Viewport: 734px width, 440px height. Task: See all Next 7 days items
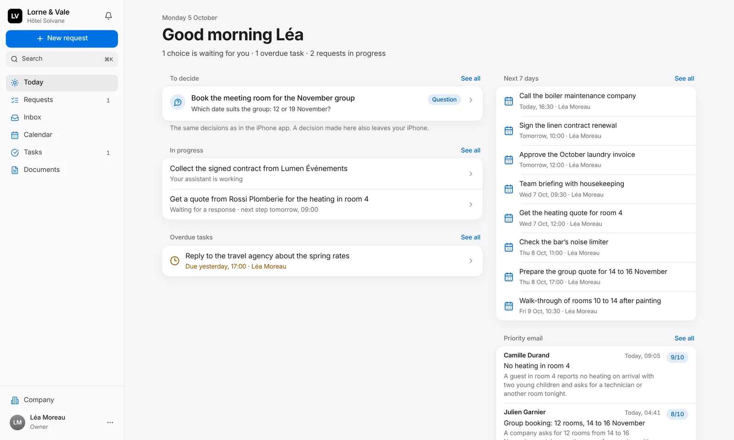pyautogui.click(x=684, y=78)
